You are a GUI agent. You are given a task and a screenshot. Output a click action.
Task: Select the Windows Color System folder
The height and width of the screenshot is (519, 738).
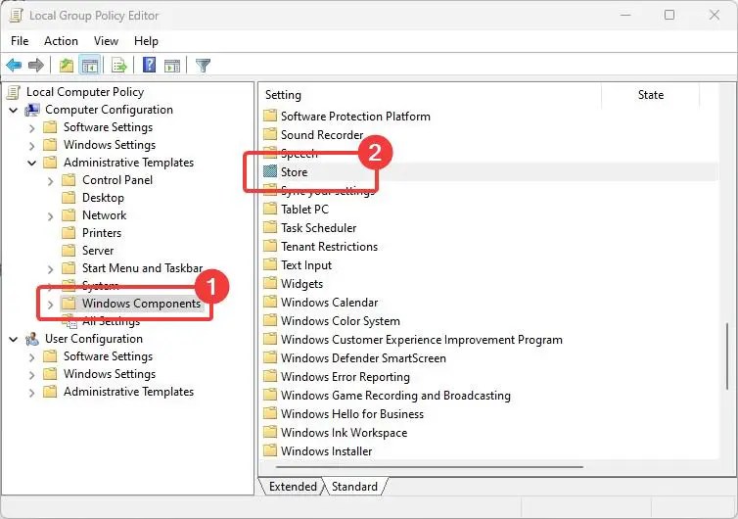click(341, 321)
